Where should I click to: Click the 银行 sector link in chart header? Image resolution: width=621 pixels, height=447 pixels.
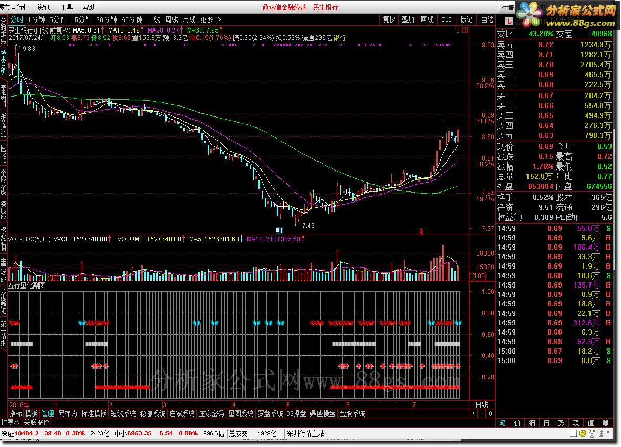[339, 38]
